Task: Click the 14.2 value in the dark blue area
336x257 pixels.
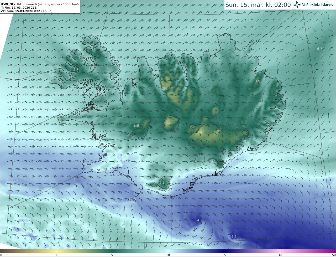Action: 199,220
